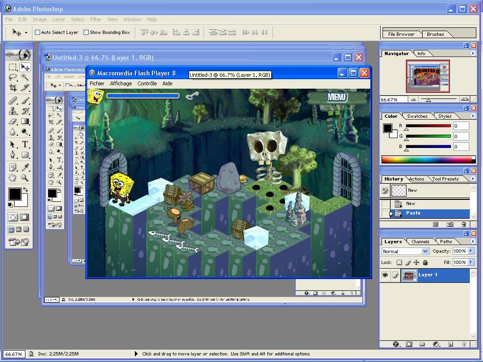Enable Show Bounding Box checkbox
The image size is (483, 362).
tap(86, 33)
